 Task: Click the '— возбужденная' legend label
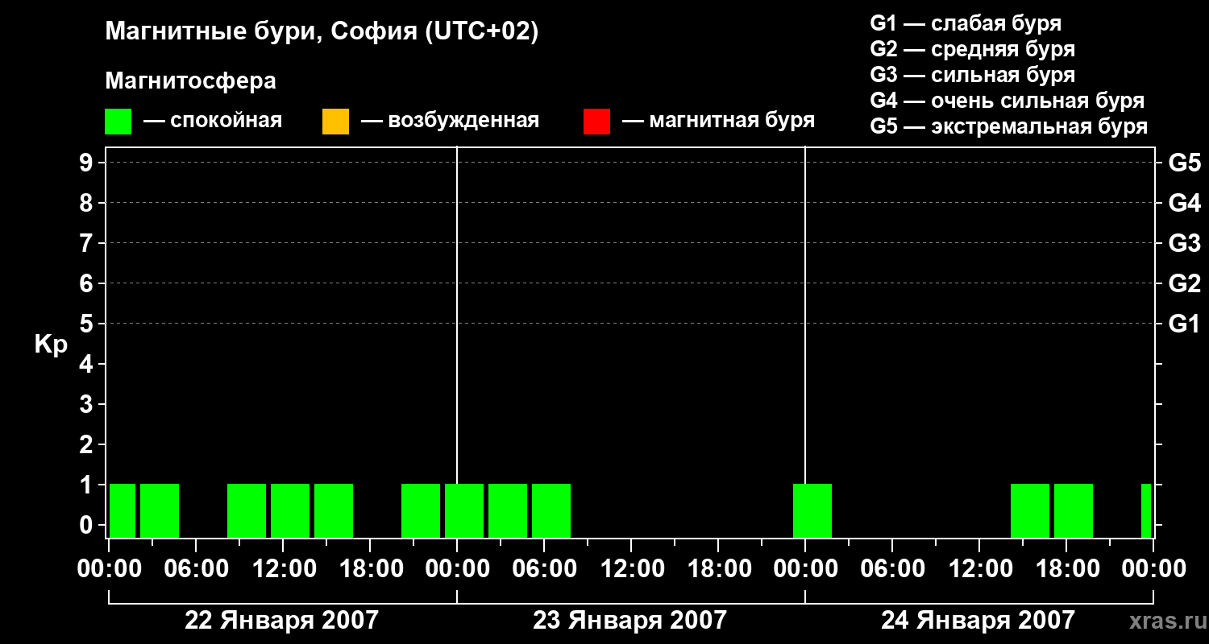450,122
